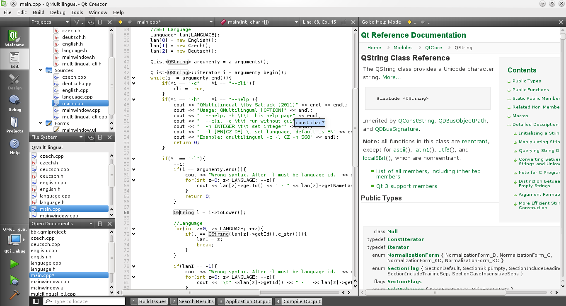
Task: Open deutsch.cpp in Open Documents
Action: pyautogui.click(x=45, y=244)
